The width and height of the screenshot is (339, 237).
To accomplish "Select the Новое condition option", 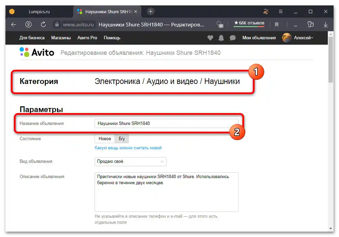I will point(105,138).
